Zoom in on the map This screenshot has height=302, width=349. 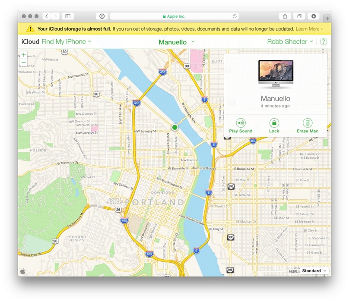[24, 55]
